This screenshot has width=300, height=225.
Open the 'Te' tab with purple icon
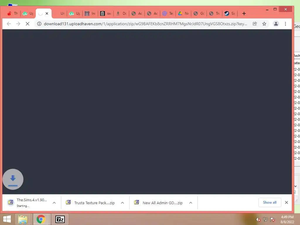(x=168, y=13)
